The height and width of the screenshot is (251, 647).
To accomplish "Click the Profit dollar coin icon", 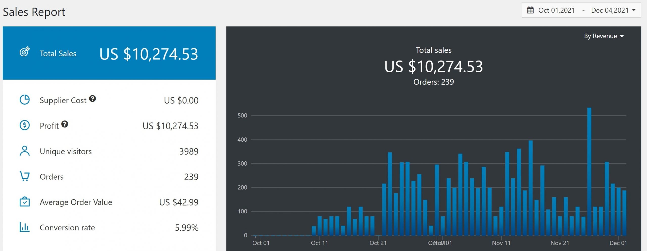I will (x=25, y=125).
